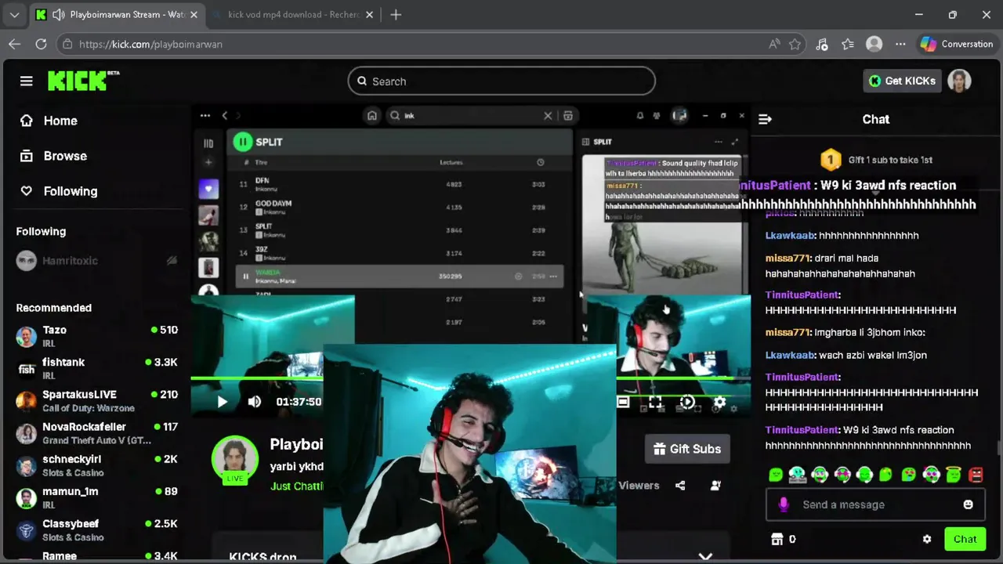Open chat settings gear icon
The height and width of the screenshot is (564, 1003).
pyautogui.click(x=927, y=539)
